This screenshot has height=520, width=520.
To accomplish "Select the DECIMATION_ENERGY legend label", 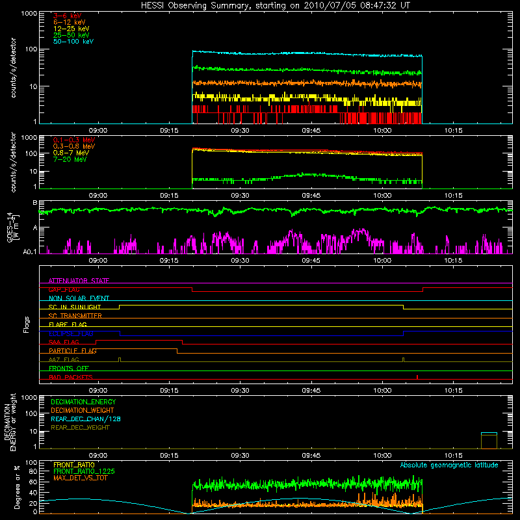I will (x=83, y=402).
